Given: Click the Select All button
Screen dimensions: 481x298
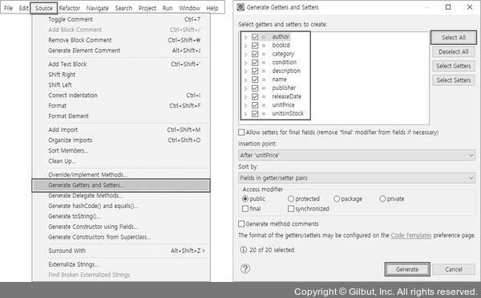Looking at the screenshot, I should 454,38.
